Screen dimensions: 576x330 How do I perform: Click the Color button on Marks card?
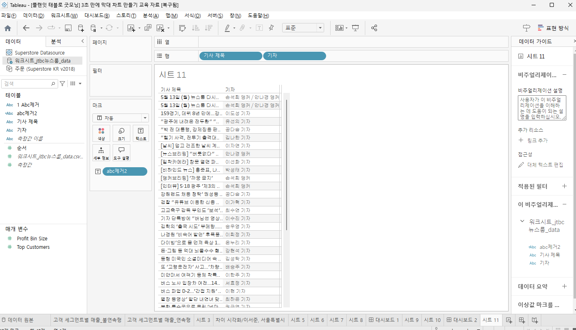(x=101, y=133)
